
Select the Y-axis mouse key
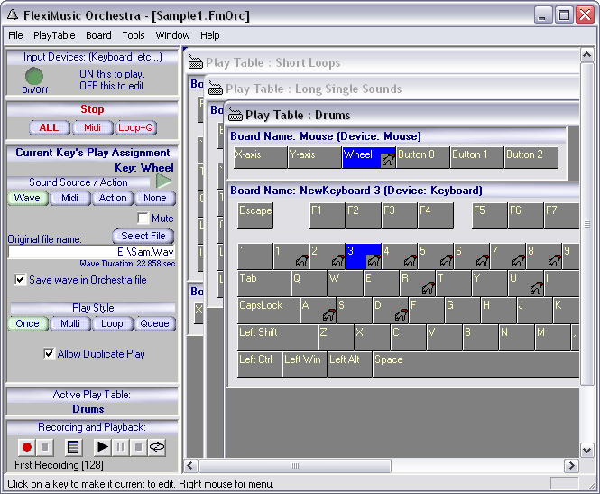[315, 157]
